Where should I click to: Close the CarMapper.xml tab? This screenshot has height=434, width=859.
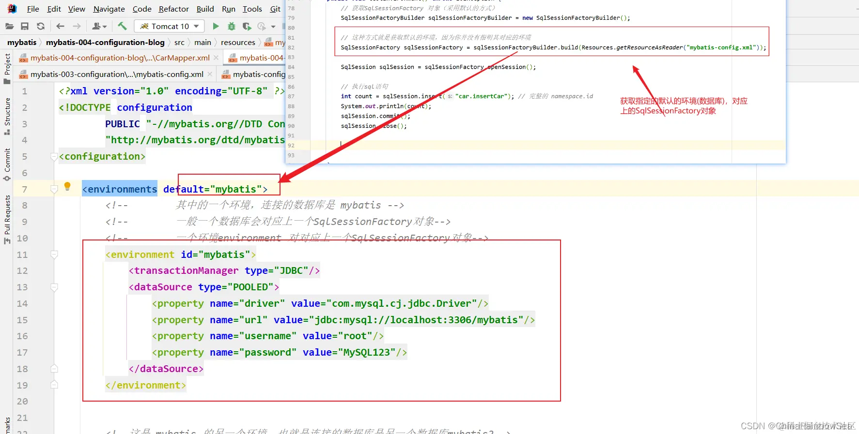(216, 58)
